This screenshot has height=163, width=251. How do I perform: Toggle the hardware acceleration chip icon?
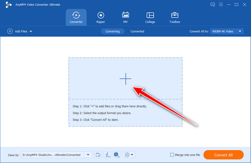pos(117,155)
